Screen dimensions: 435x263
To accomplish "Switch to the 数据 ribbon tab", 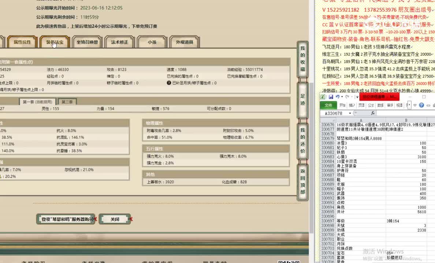I will 381,105.
